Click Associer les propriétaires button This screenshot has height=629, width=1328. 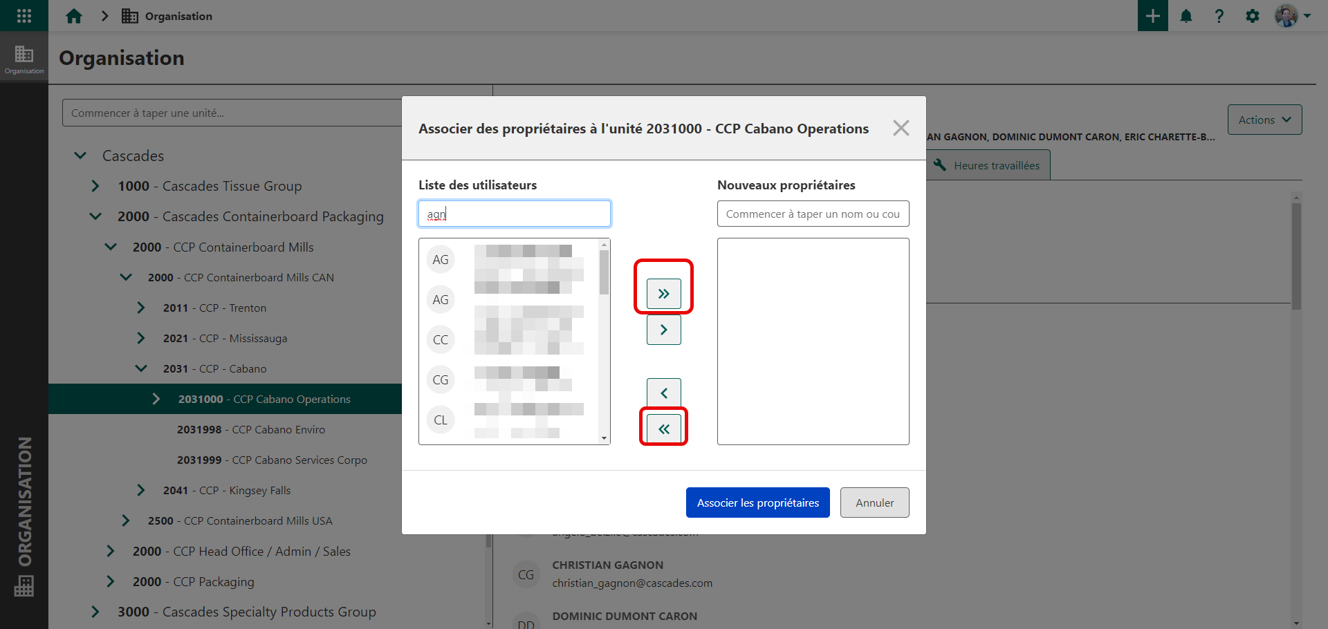point(758,503)
